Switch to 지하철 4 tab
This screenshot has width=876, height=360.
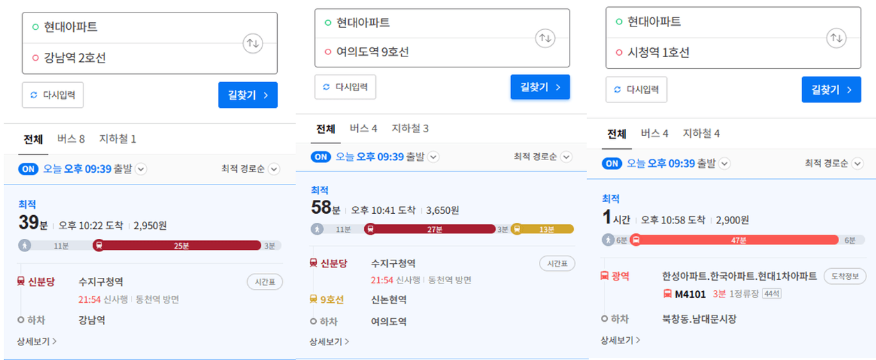[701, 134]
